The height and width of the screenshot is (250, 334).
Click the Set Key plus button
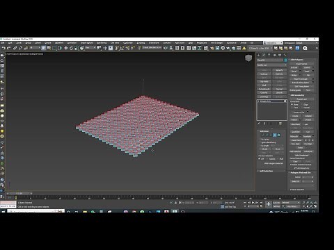pos(269,204)
